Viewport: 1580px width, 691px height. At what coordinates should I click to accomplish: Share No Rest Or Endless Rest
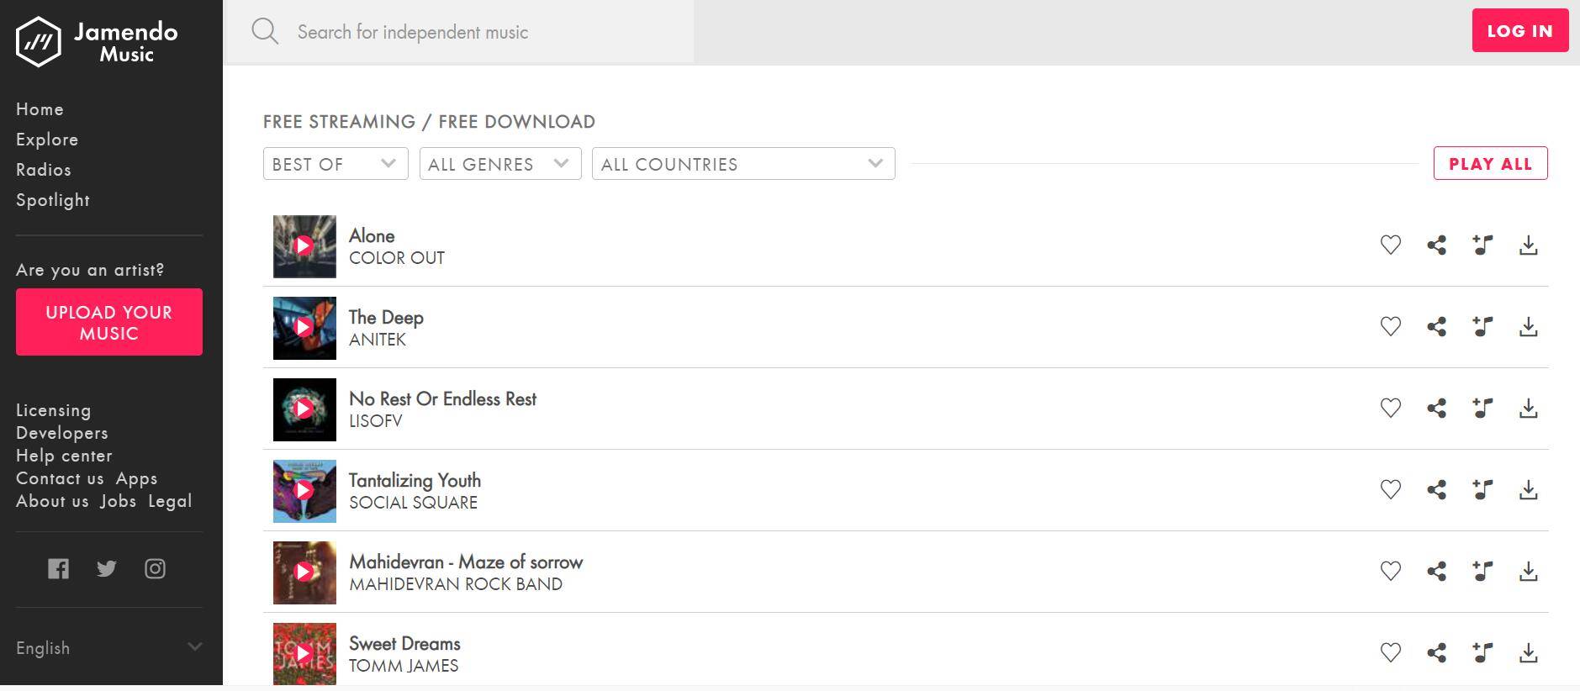(x=1436, y=408)
